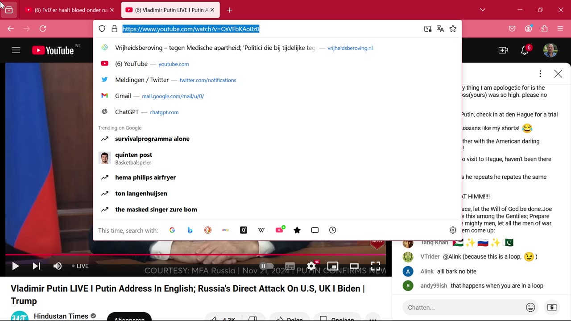Viewport: 571px width, 321px height.
Task: Select trending the masked singer zure bom
Action: [277, 209]
